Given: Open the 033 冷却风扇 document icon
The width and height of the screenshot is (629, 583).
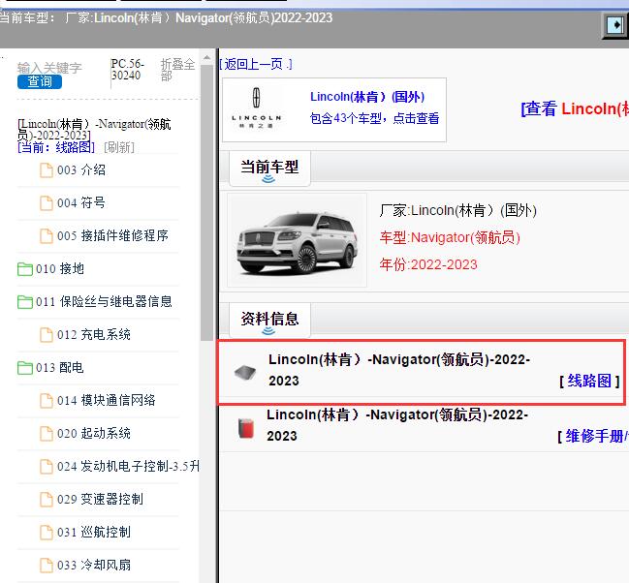Looking at the screenshot, I should point(47,565).
